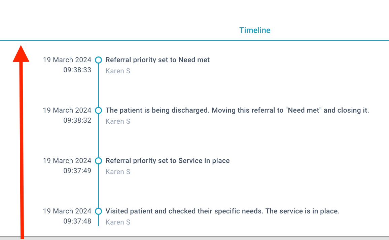Select the 09:37:48 timestamp
Viewport: 389px width, 240px height.
point(77,221)
